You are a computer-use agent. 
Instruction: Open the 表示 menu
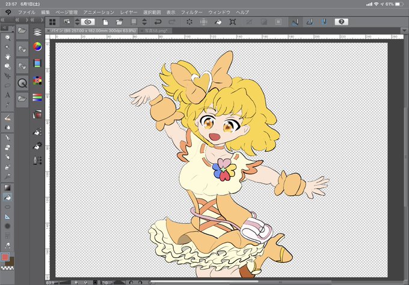[171, 12]
